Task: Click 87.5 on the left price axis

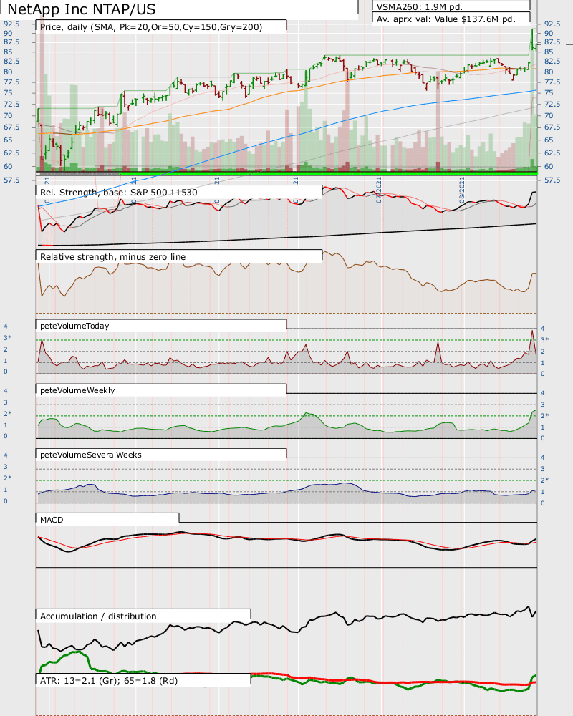Action: (11, 42)
